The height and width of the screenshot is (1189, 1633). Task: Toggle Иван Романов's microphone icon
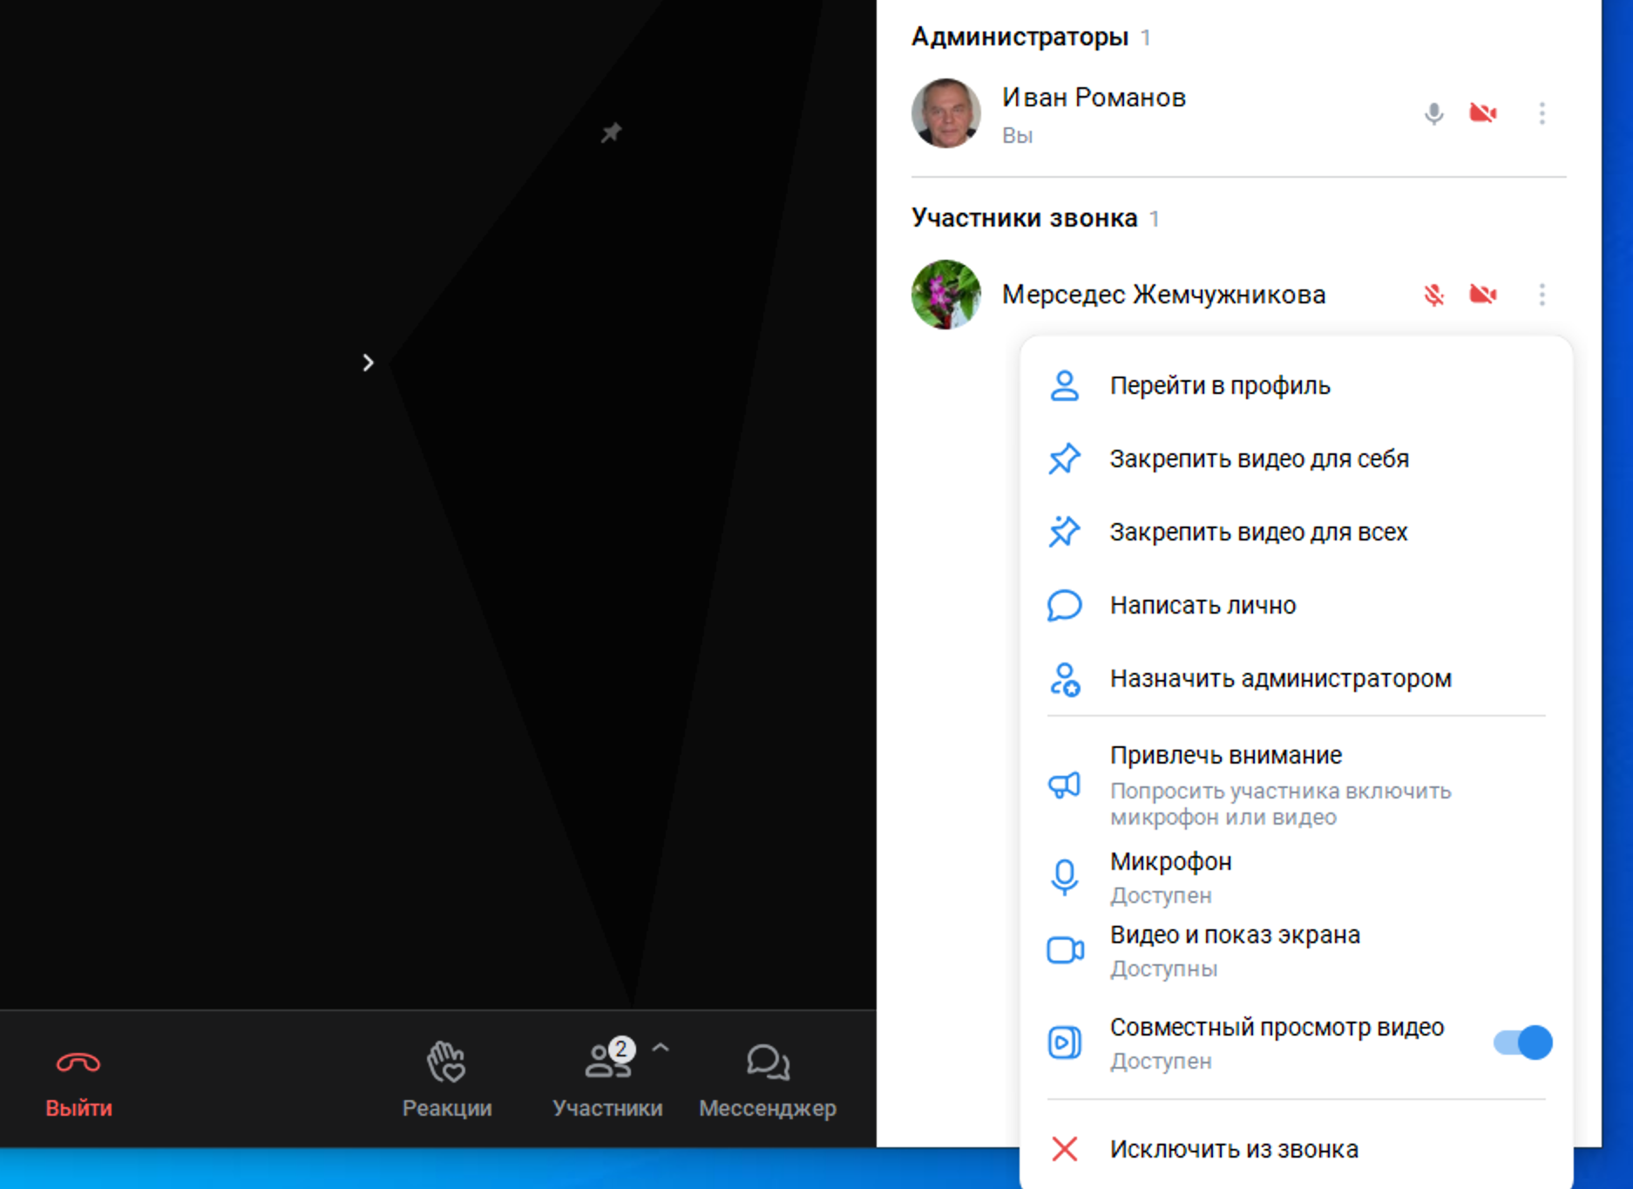click(x=1433, y=113)
